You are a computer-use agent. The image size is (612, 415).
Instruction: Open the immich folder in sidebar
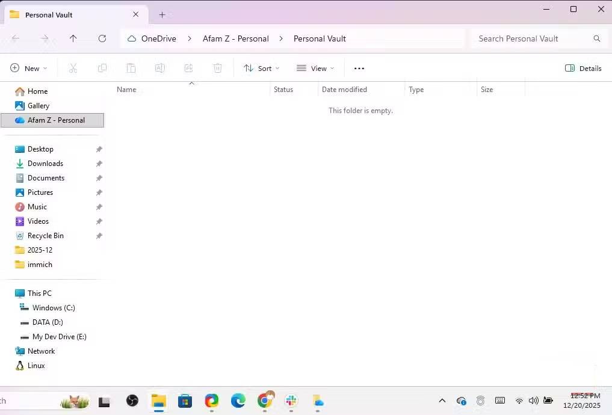pyautogui.click(x=40, y=265)
